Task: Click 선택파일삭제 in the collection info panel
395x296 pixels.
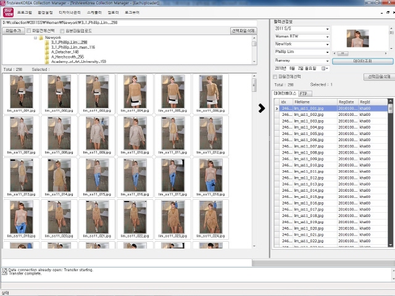Action: [379, 76]
